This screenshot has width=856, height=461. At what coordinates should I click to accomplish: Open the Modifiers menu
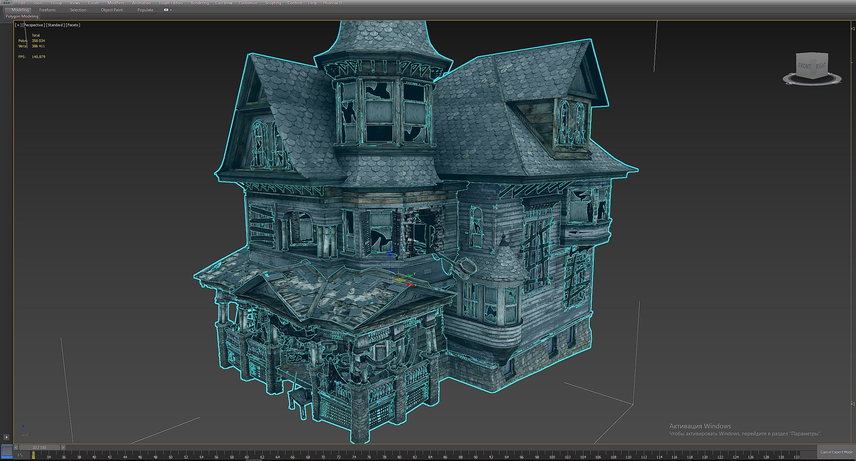pos(116,3)
